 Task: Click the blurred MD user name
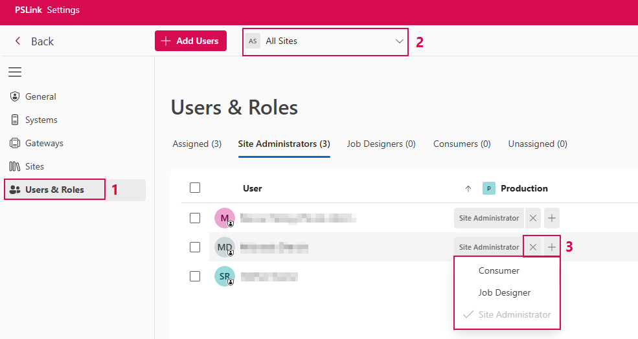[x=274, y=247]
